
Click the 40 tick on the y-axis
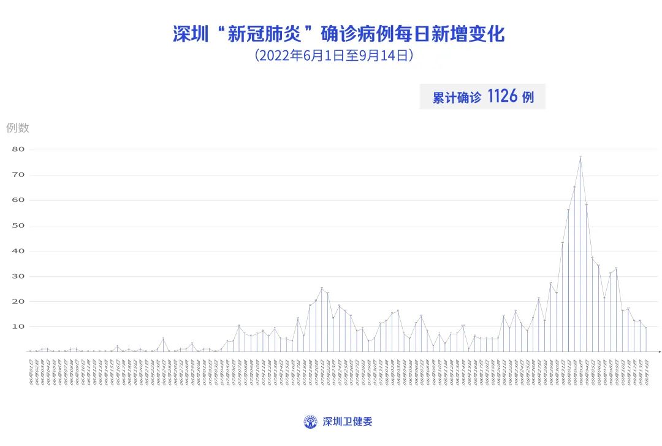[18, 251]
